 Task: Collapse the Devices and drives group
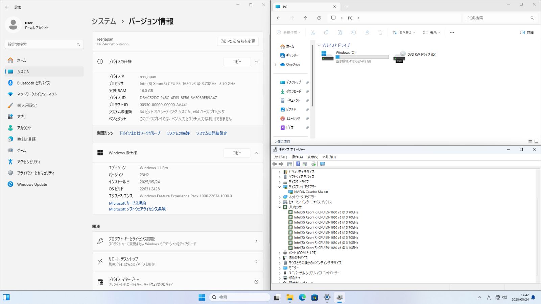pyautogui.click(x=319, y=45)
